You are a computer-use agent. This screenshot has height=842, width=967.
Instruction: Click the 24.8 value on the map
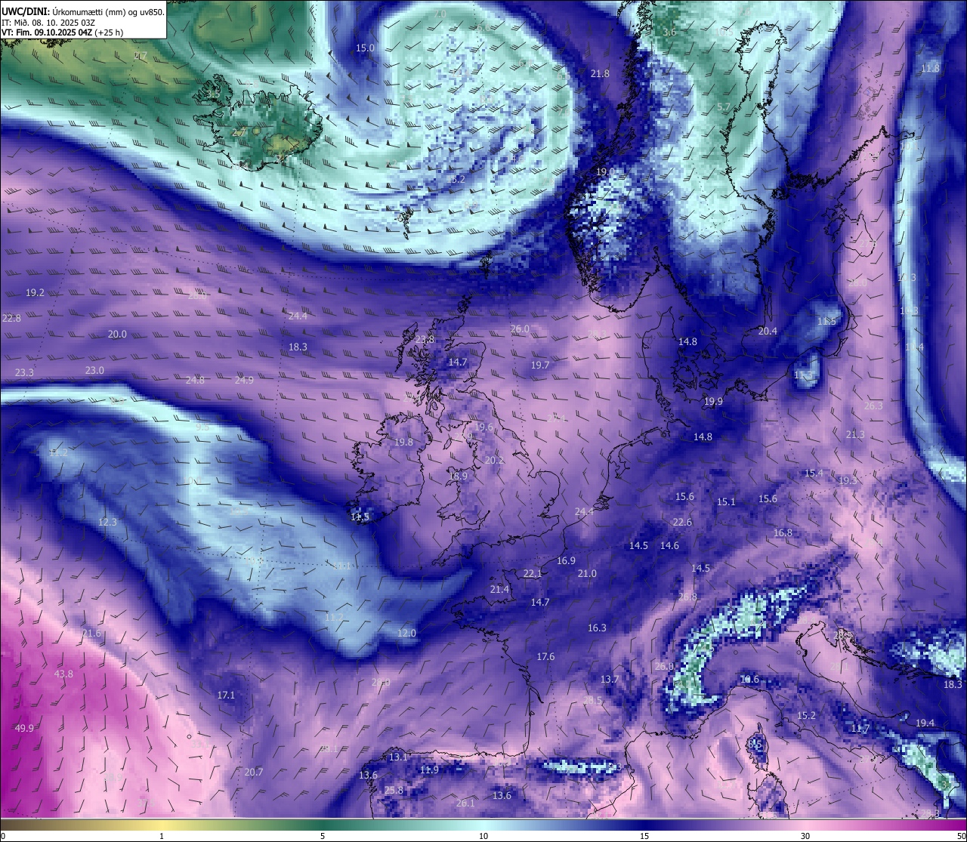point(195,381)
